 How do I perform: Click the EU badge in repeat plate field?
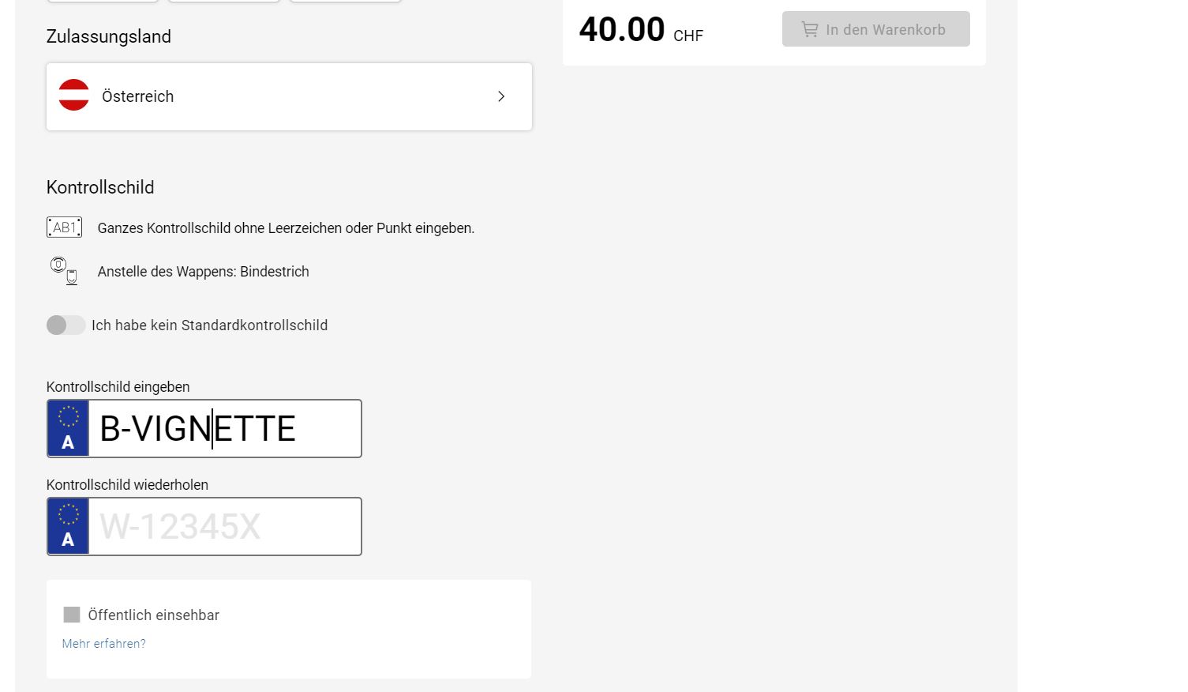coord(68,526)
